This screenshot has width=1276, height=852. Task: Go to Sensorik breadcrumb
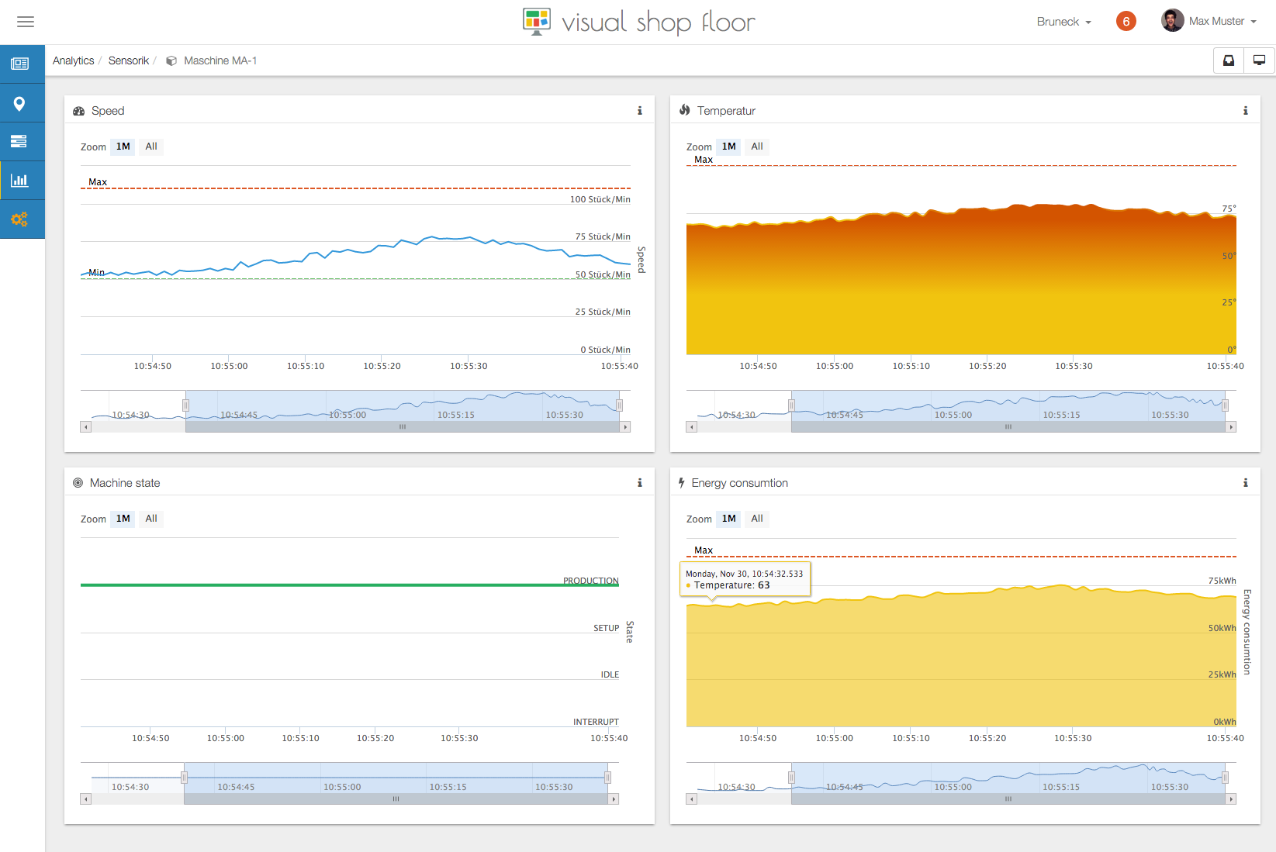tap(129, 60)
